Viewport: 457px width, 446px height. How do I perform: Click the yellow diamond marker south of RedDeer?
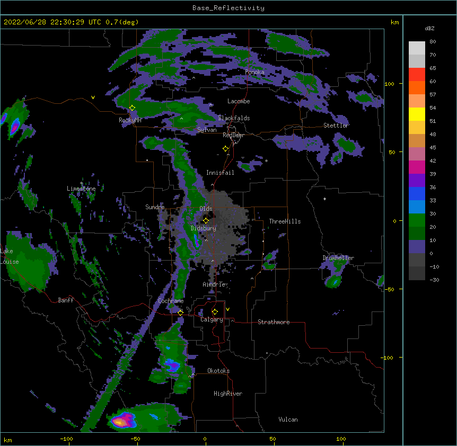[x=225, y=149]
